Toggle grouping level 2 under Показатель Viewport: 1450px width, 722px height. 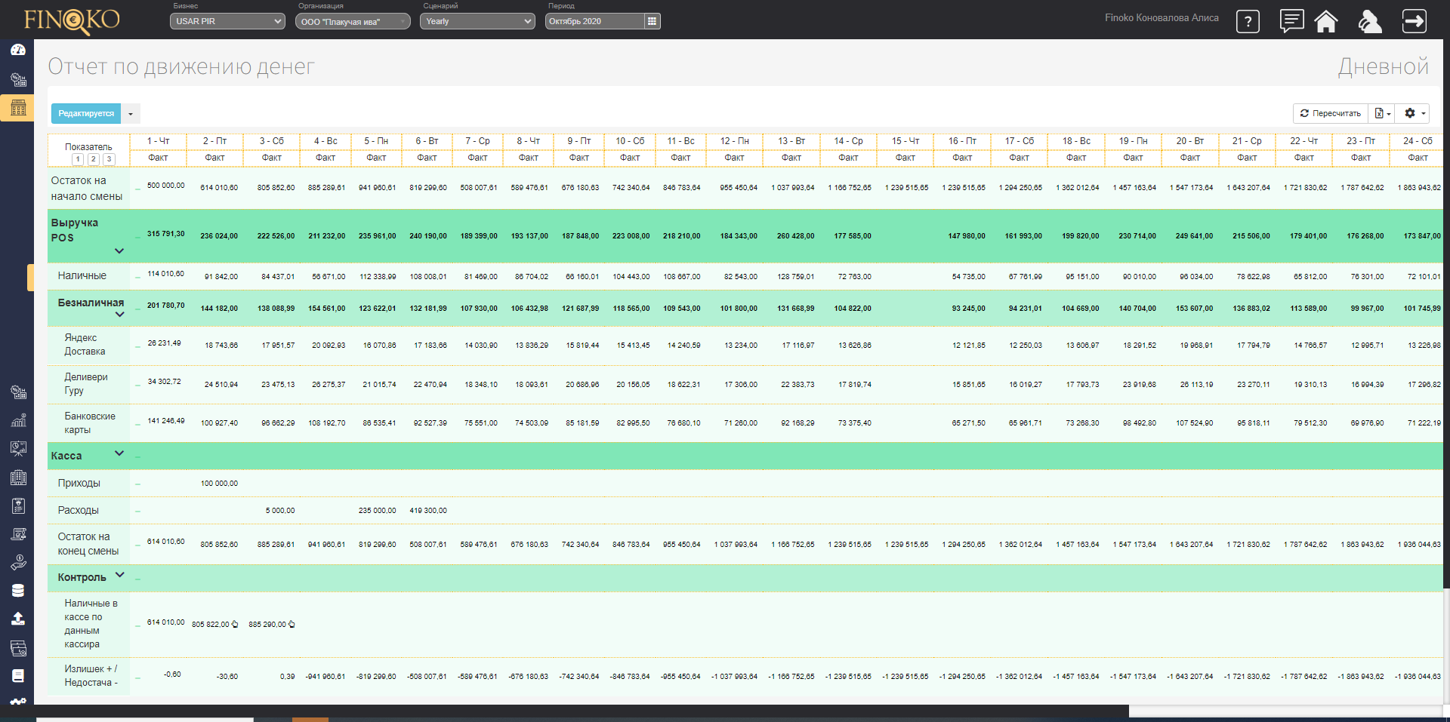pyautogui.click(x=94, y=159)
